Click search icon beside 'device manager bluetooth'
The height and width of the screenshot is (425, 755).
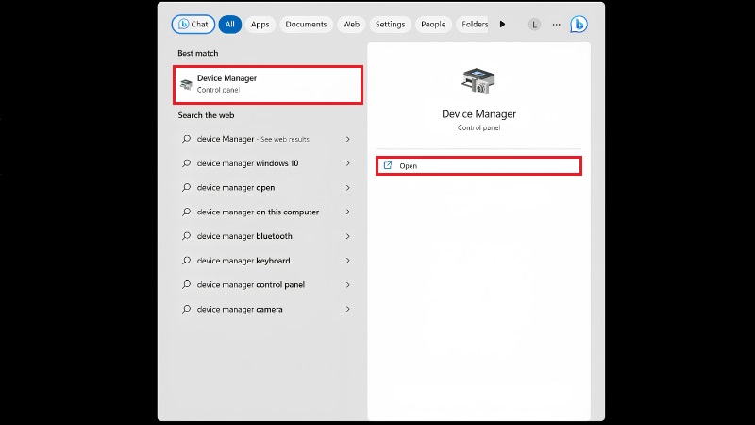[186, 236]
